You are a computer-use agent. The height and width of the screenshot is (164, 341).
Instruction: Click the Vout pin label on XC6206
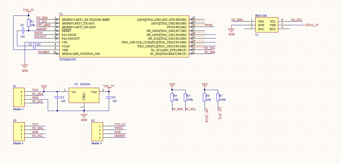[94, 92]
